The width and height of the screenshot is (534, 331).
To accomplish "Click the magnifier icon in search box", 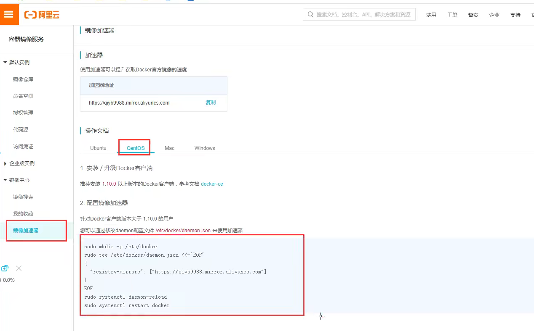I will click(x=310, y=14).
